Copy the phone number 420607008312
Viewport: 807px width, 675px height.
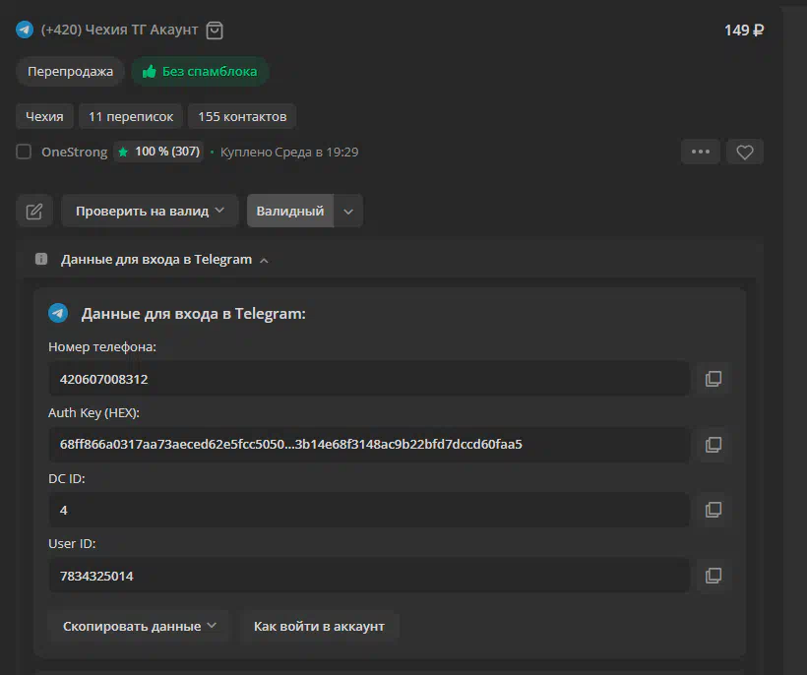click(x=714, y=379)
